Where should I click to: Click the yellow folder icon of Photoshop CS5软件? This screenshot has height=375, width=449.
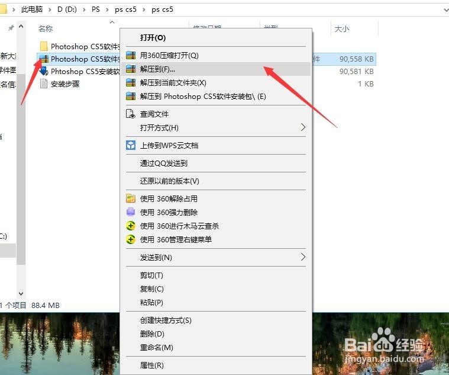tap(44, 46)
